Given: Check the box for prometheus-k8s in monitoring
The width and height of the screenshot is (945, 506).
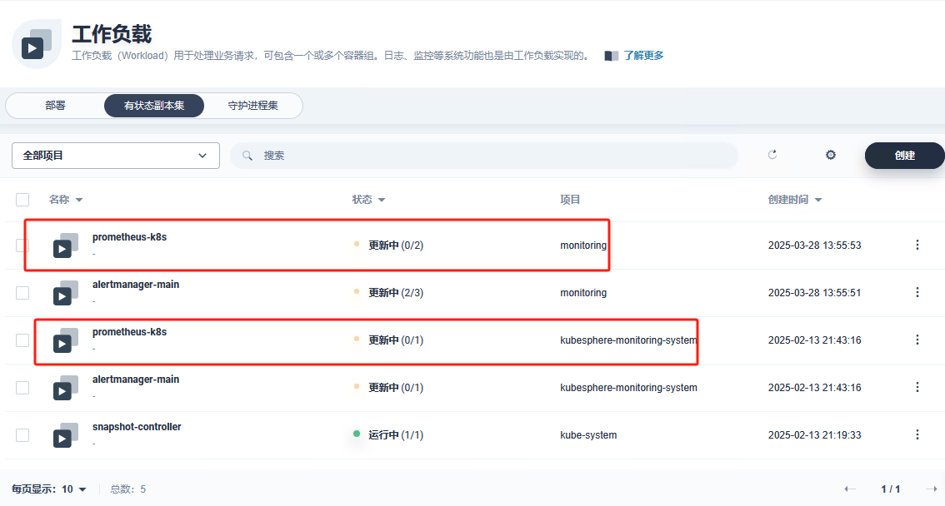Looking at the screenshot, I should pyautogui.click(x=22, y=246).
